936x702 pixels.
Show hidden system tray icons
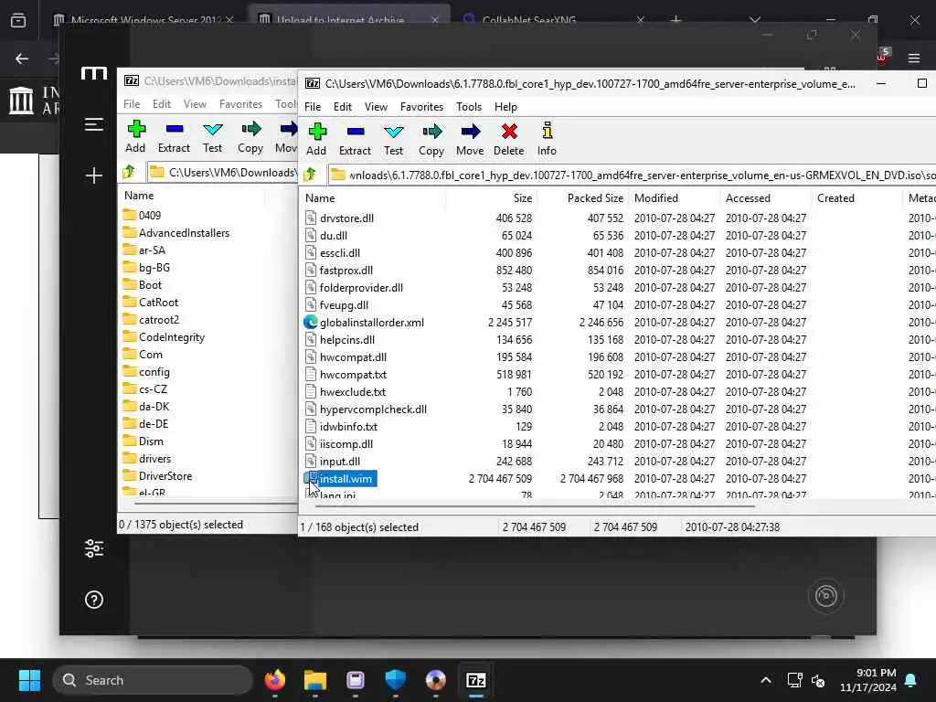tap(766, 680)
